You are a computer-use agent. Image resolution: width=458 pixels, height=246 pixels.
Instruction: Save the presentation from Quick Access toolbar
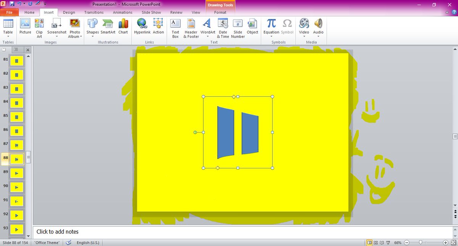12,4
